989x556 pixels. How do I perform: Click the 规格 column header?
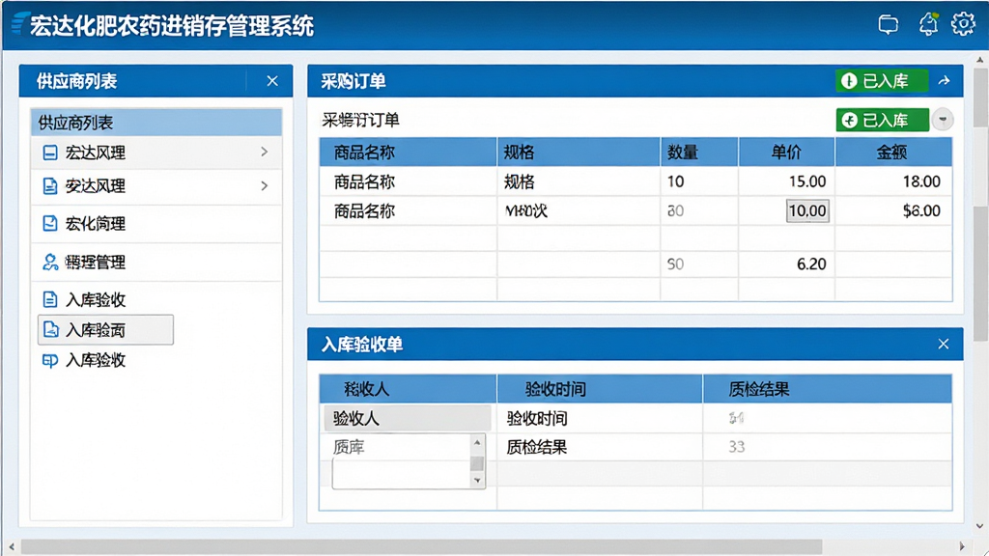pyautogui.click(x=579, y=152)
